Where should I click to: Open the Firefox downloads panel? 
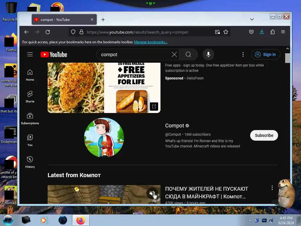tap(262, 32)
